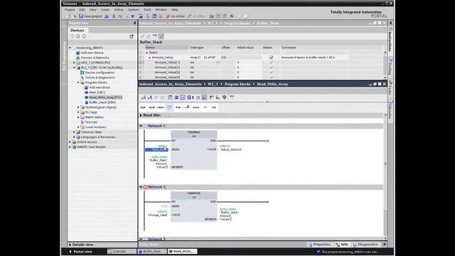Viewport: 455px width, 256px height.
Task: Open the Project menu
Action: pos(70,9)
